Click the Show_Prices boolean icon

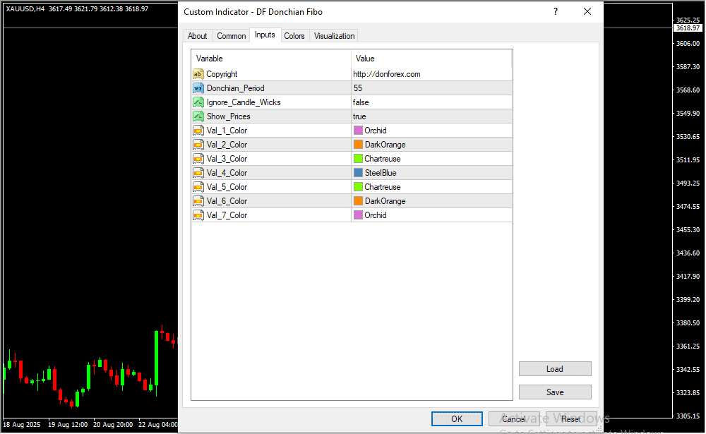tap(198, 116)
